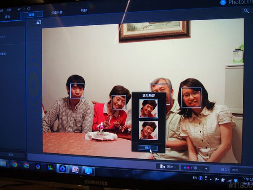The height and width of the screenshot is (190, 253).
Task: Select the lower face thumbnail in dialog
Action: click(x=148, y=130)
